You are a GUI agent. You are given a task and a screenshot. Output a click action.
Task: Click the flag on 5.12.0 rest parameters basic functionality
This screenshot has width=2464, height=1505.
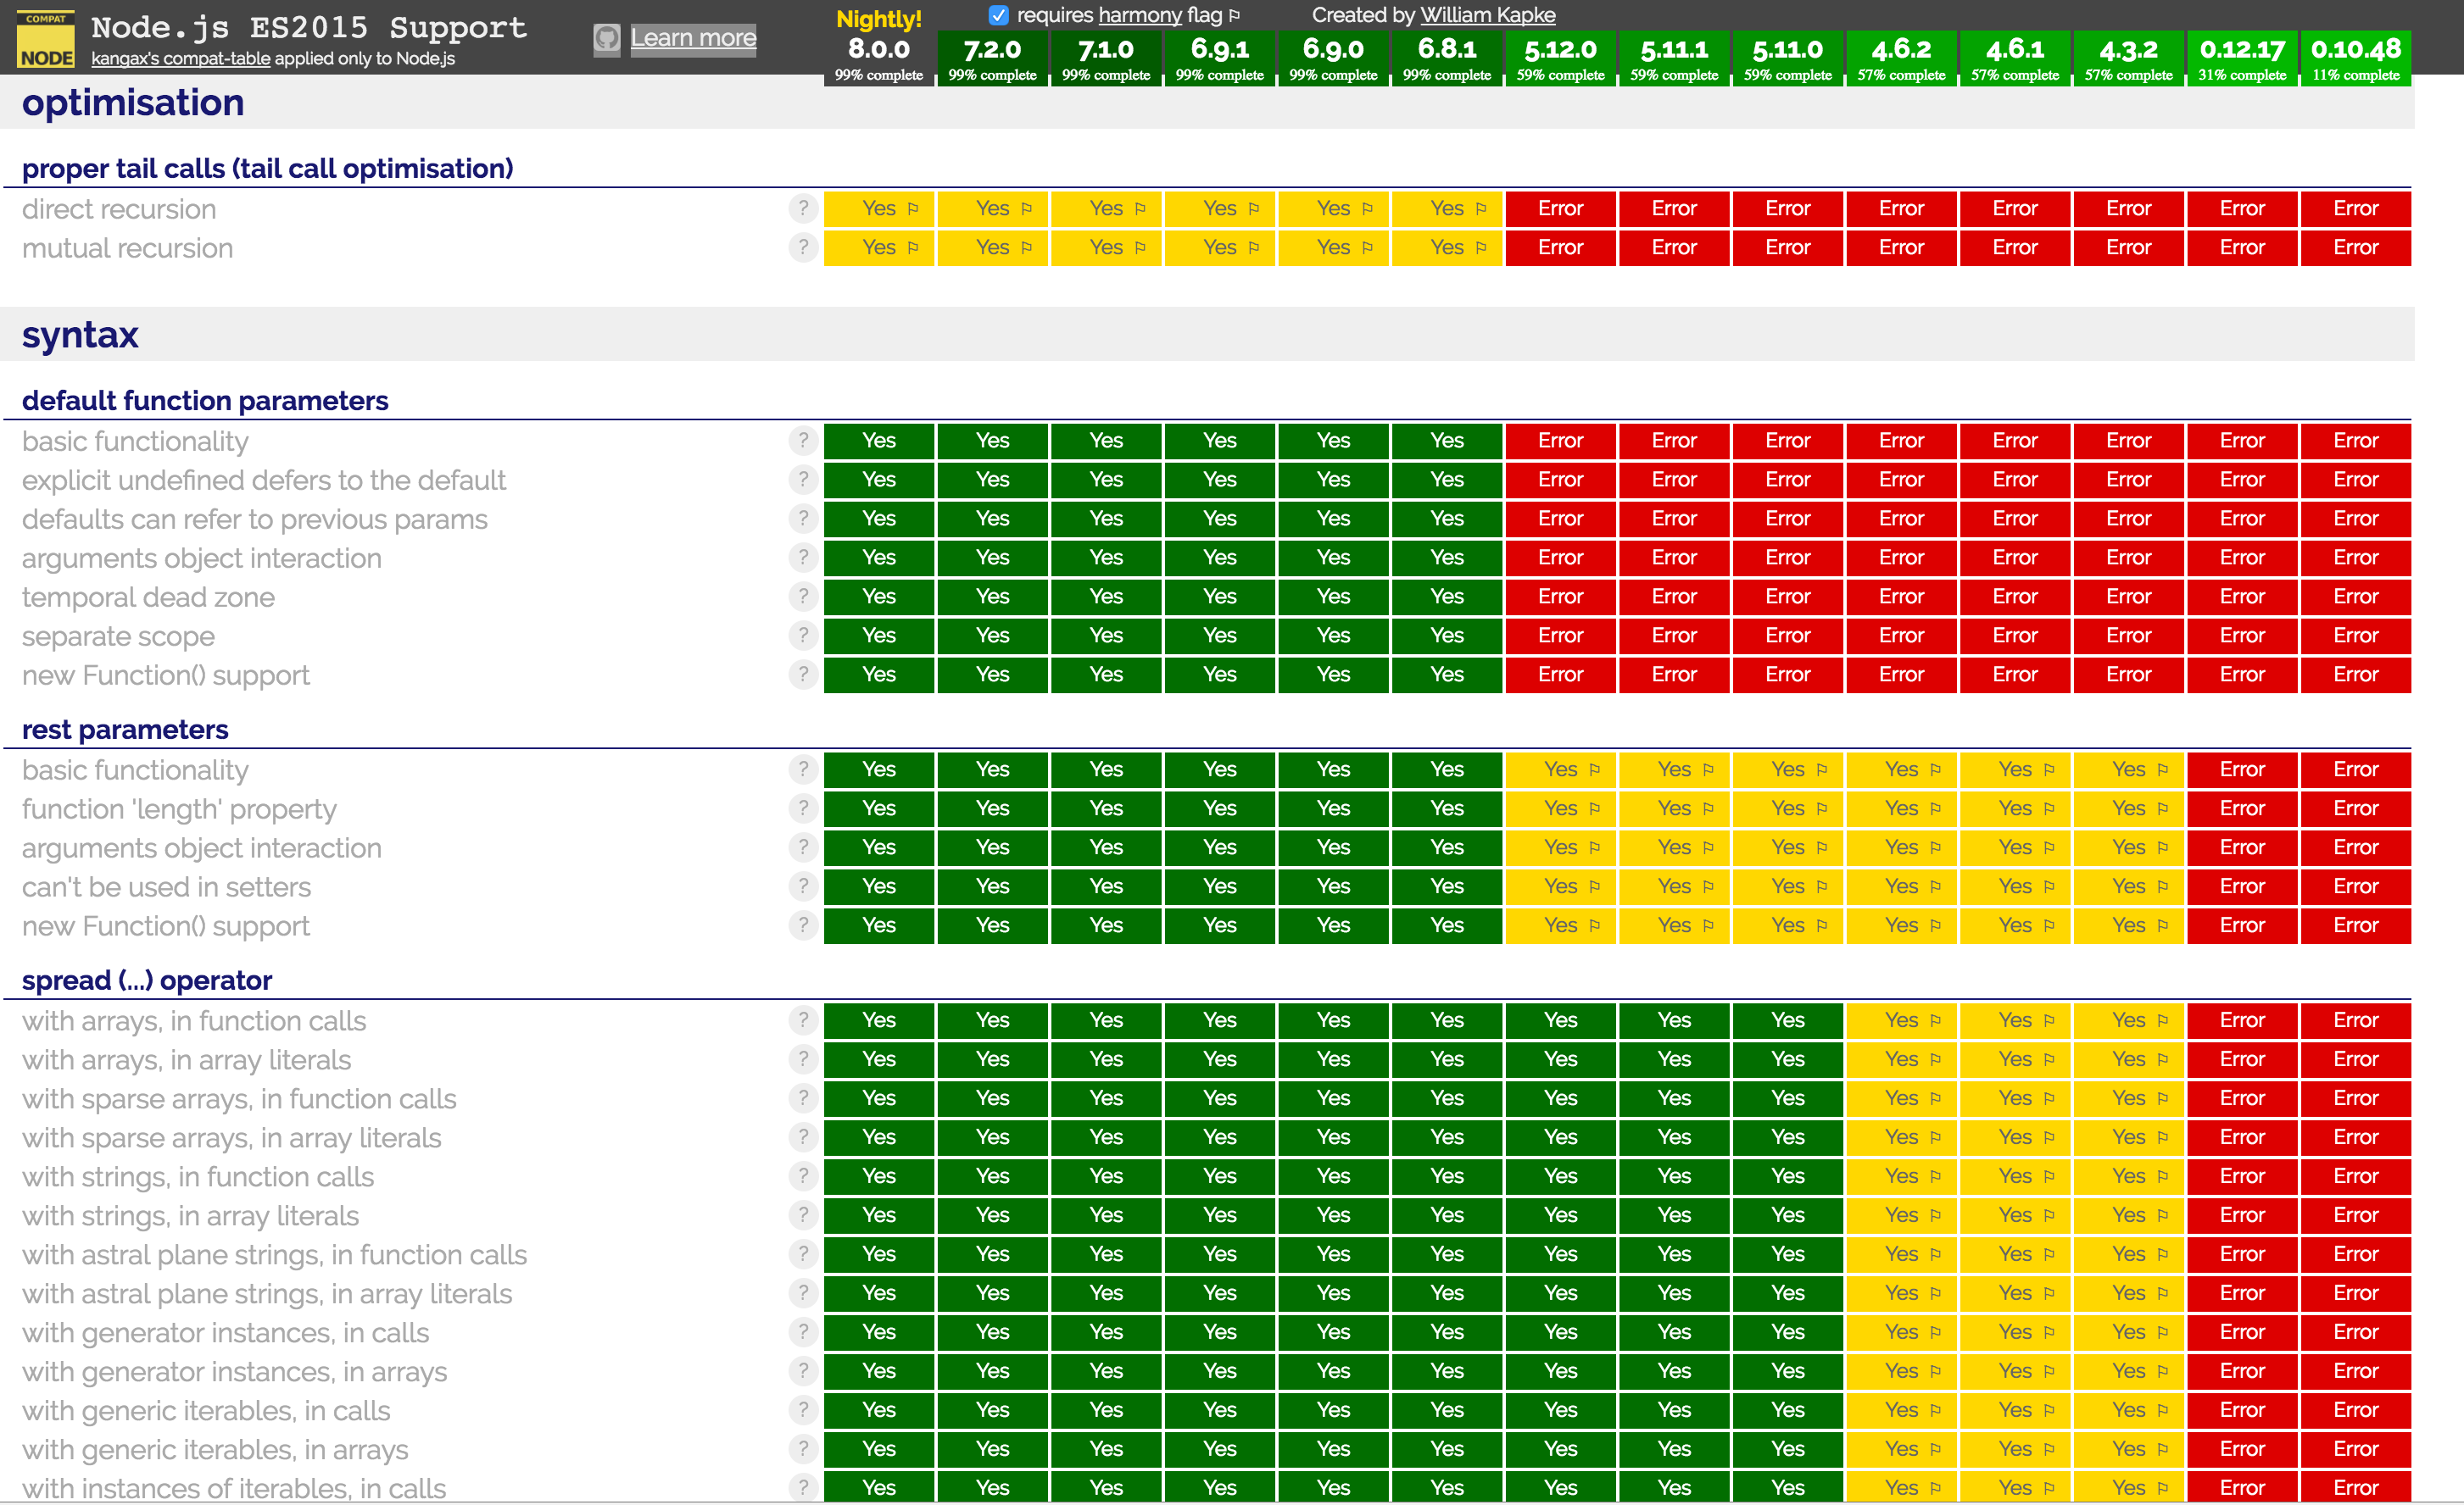(x=1596, y=769)
